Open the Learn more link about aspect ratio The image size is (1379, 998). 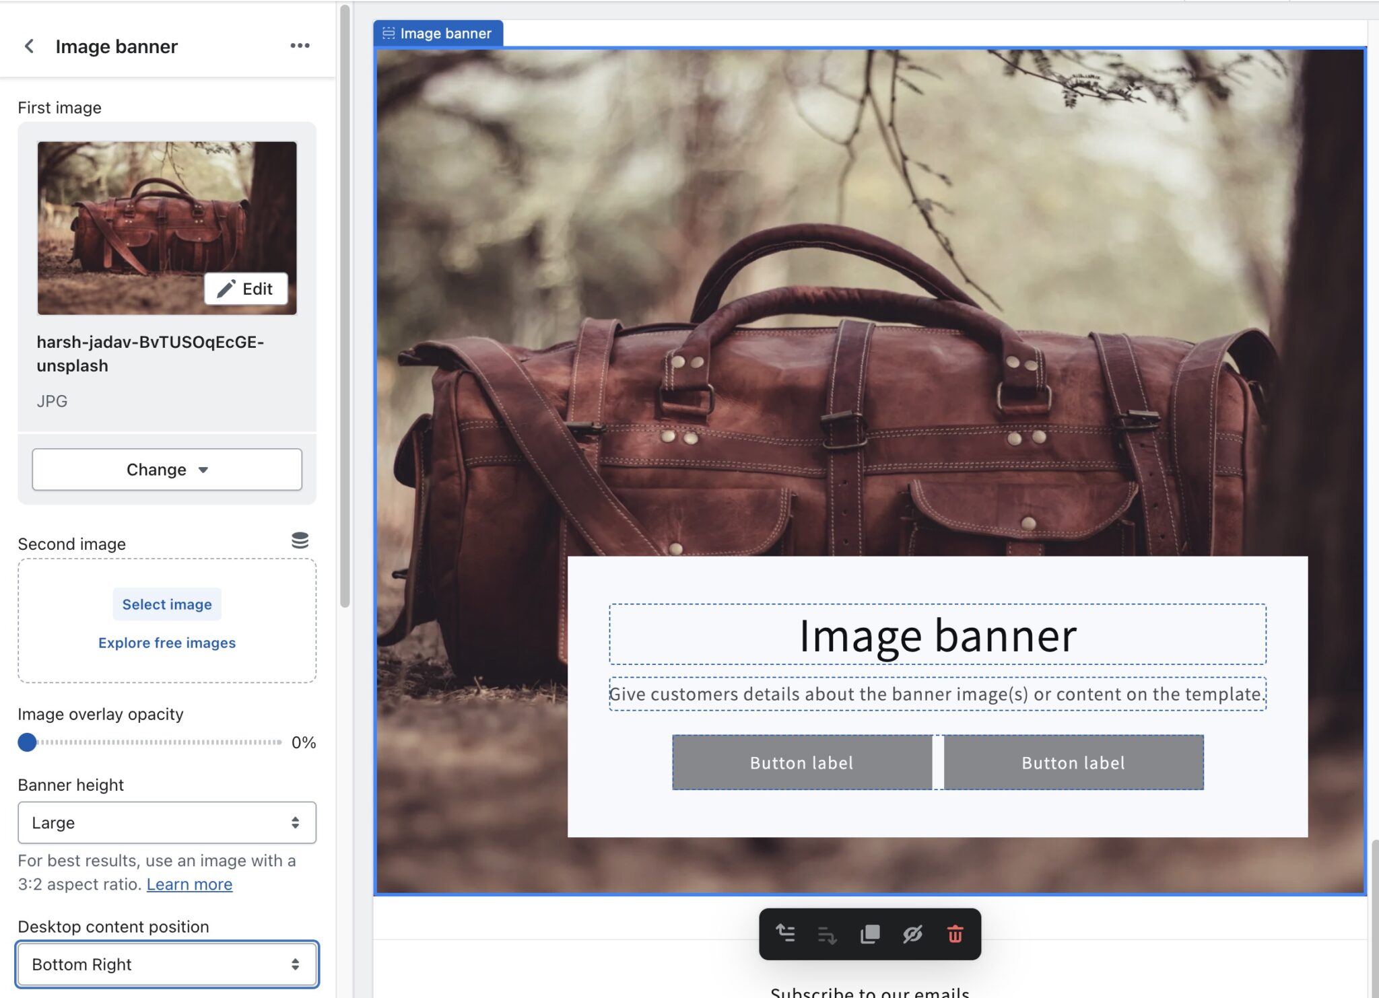click(x=189, y=884)
